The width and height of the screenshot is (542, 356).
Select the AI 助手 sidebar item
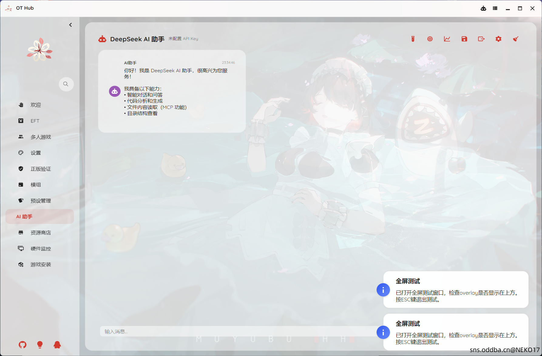[x=40, y=216]
